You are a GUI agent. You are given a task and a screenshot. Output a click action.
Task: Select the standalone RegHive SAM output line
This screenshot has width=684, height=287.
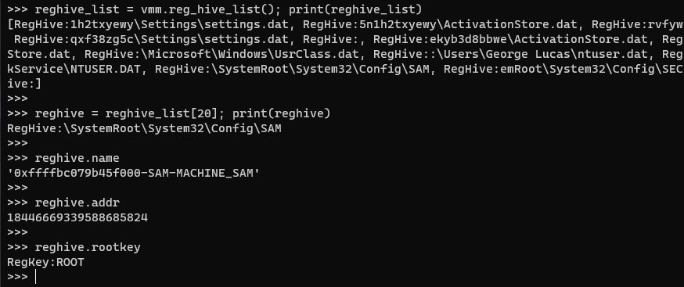[x=144, y=129]
